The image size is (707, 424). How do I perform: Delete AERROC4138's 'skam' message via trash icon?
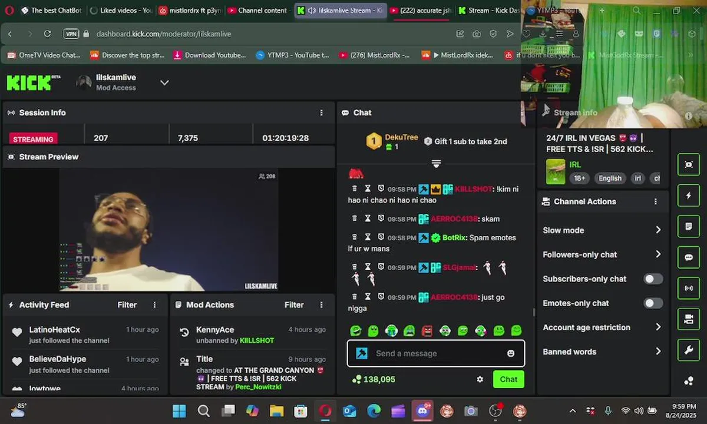coord(354,218)
